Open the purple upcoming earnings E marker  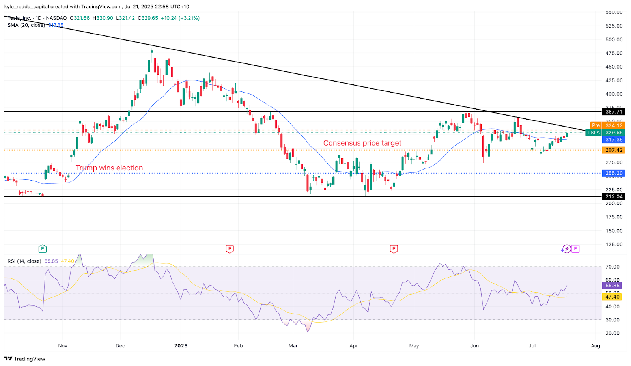click(575, 249)
